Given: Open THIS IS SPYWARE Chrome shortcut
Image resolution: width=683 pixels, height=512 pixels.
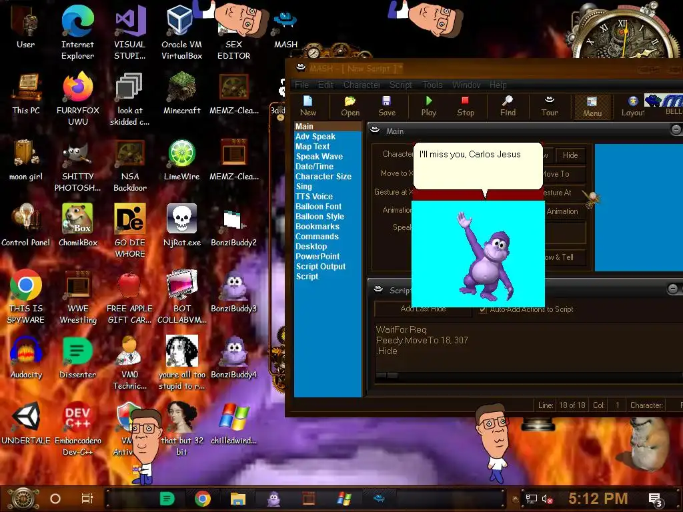Looking at the screenshot, I should point(26,297).
